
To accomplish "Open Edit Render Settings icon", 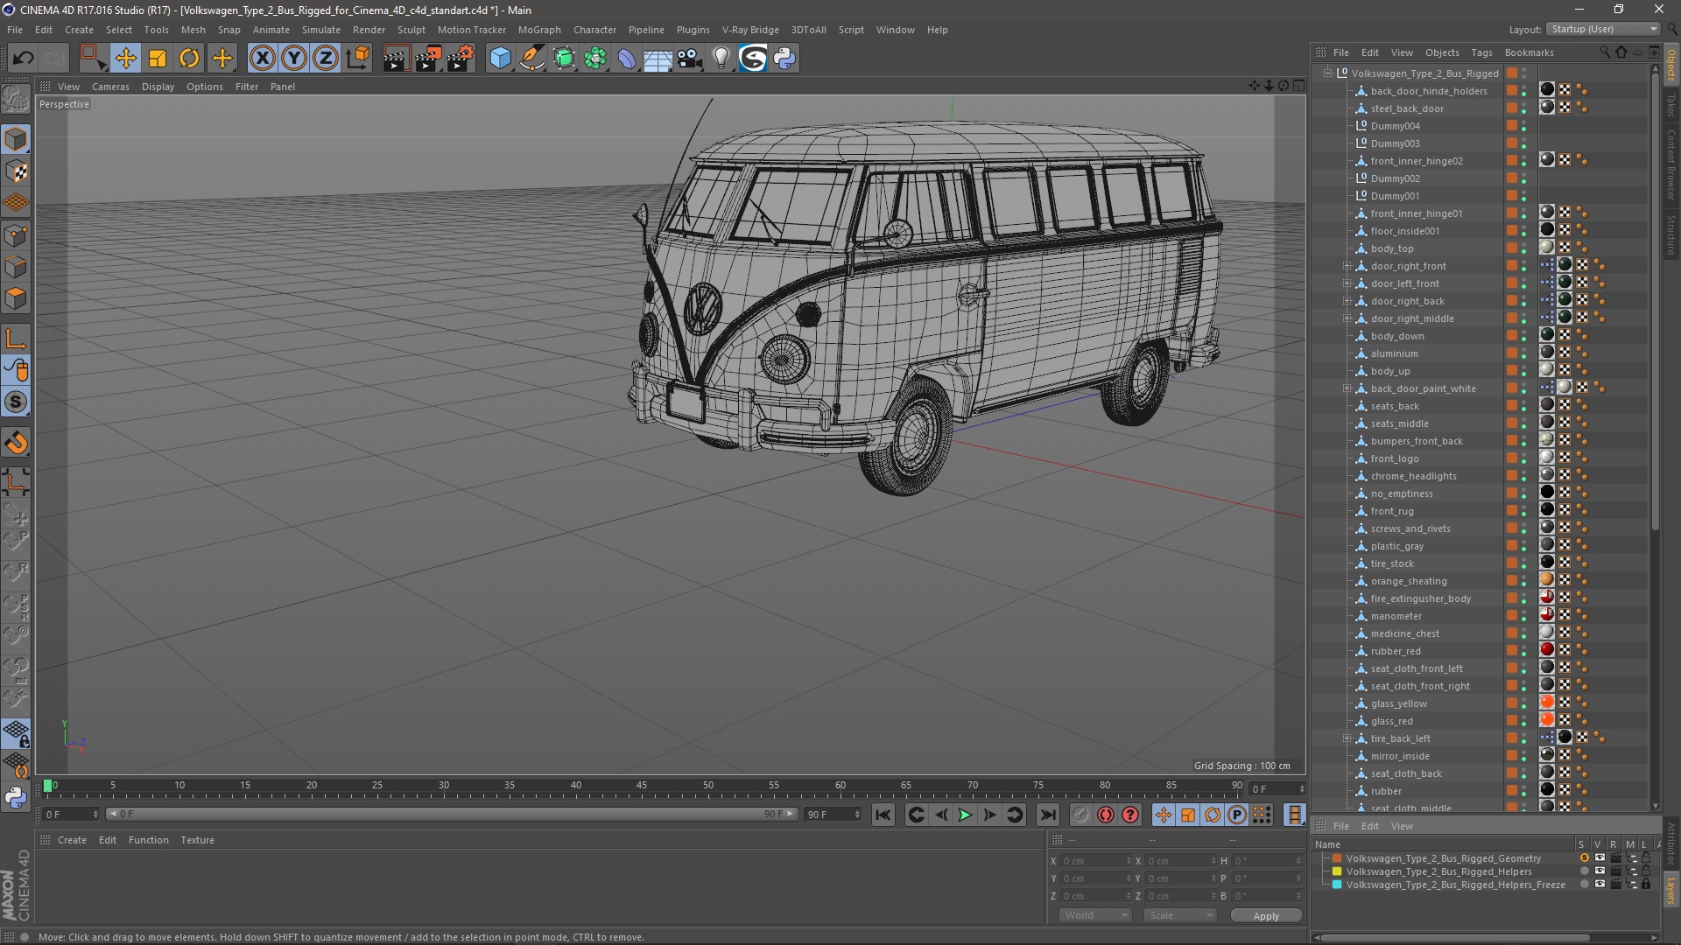I will [460, 59].
